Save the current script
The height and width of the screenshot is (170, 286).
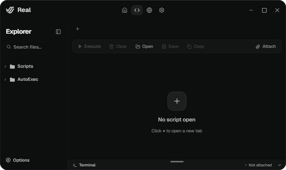170,46
